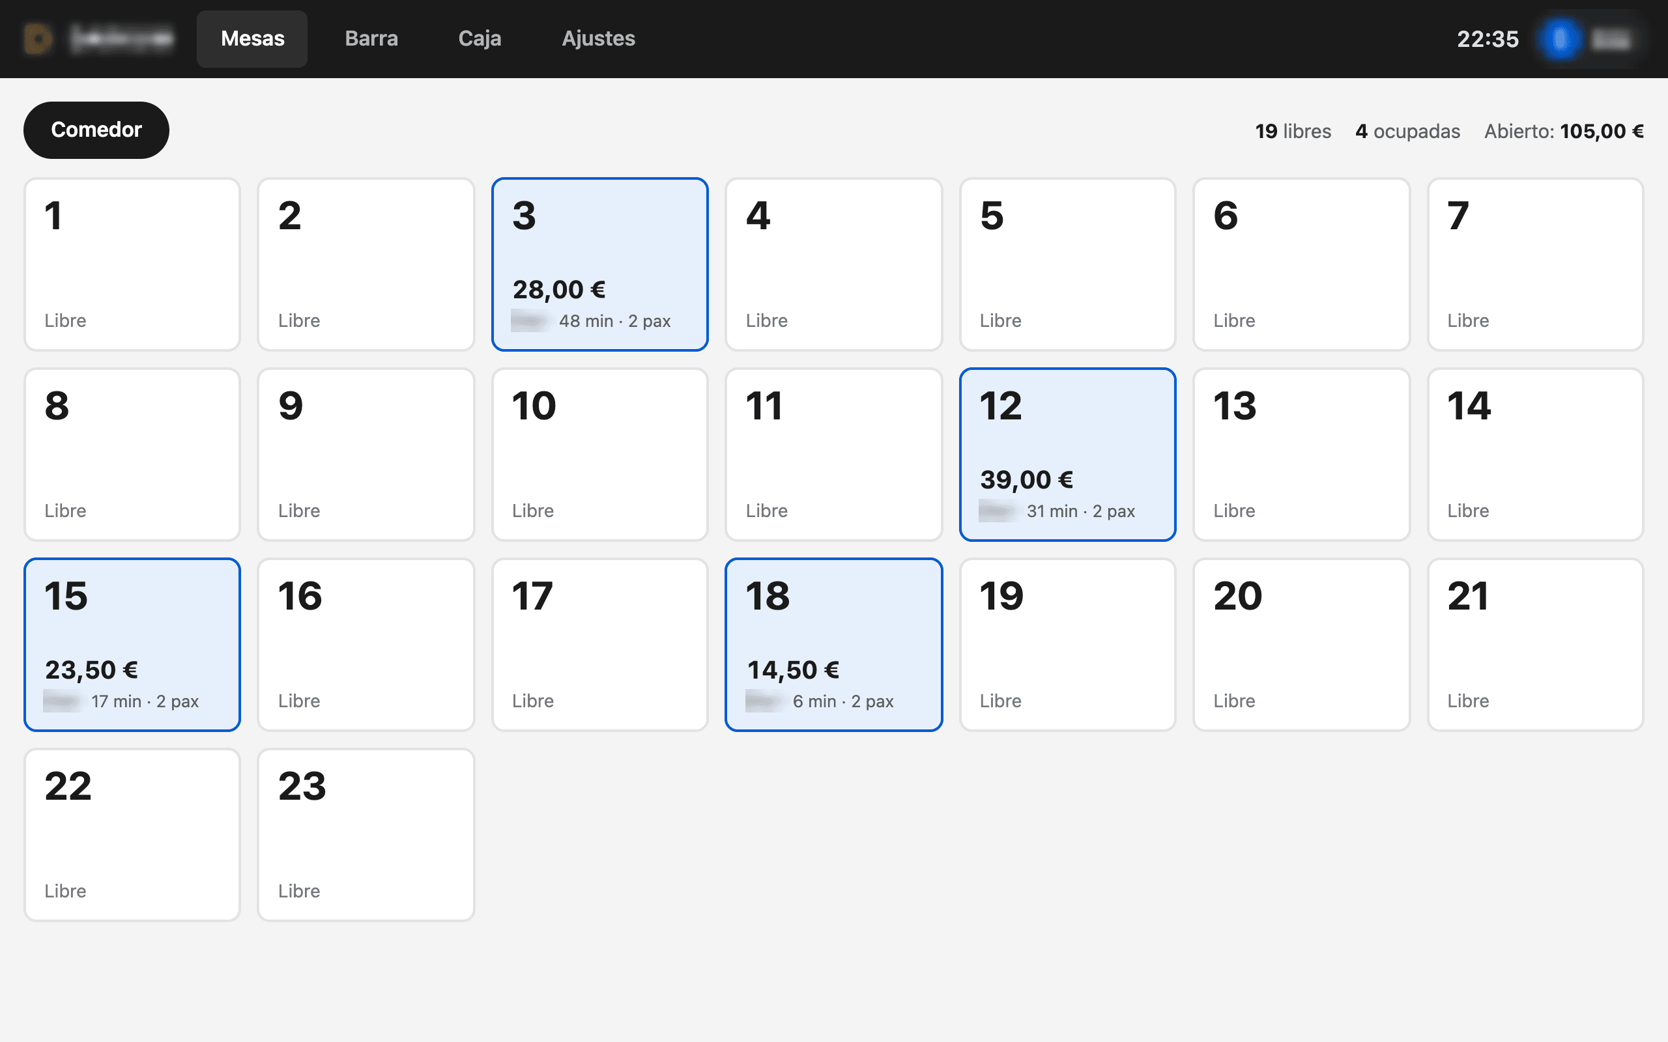Select free table 20
Image resolution: width=1668 pixels, height=1042 pixels.
(x=1301, y=645)
